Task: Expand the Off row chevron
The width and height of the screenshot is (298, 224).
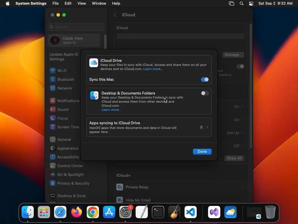Action: 243,146
